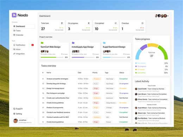The height and width of the screenshot is (137, 183).
Task: Click the Status column header
Action: pyautogui.click(x=122, y=73)
